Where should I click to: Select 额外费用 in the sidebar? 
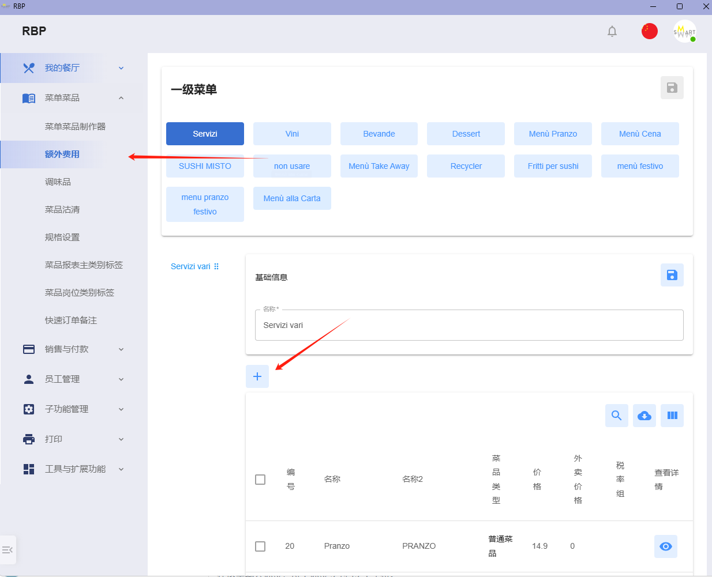[x=62, y=154]
